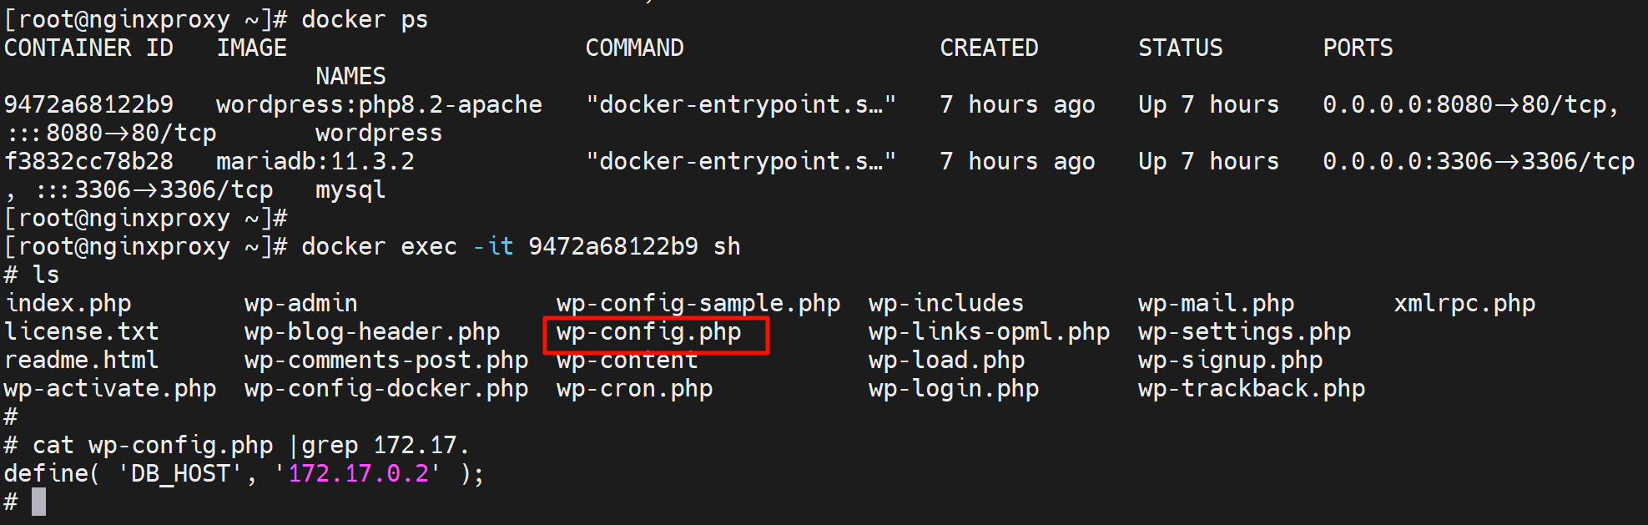Click wp-config-docker.php in the file listing
This screenshot has width=1648, height=525.
(x=386, y=389)
